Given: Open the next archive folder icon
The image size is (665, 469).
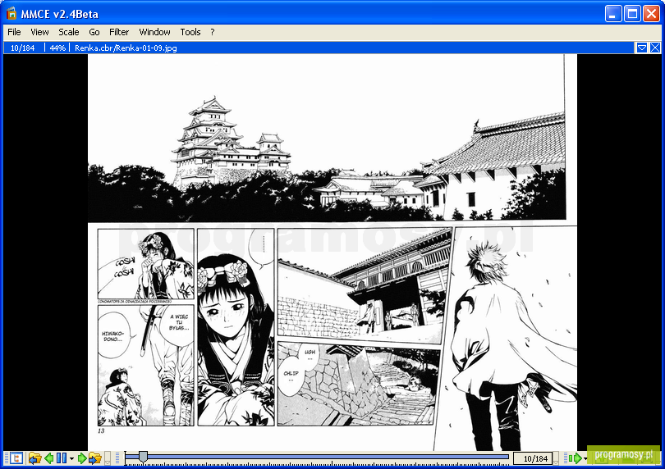Looking at the screenshot, I should pos(95,458).
